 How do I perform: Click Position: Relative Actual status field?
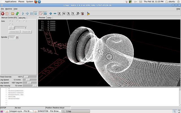(x=58, y=108)
